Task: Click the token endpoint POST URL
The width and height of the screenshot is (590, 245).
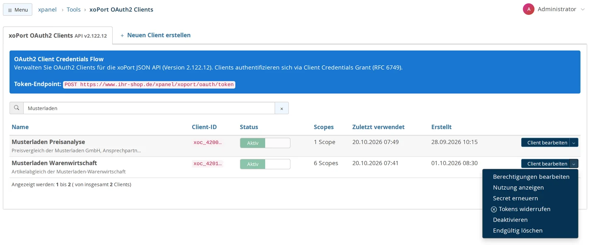Action: click(x=149, y=84)
